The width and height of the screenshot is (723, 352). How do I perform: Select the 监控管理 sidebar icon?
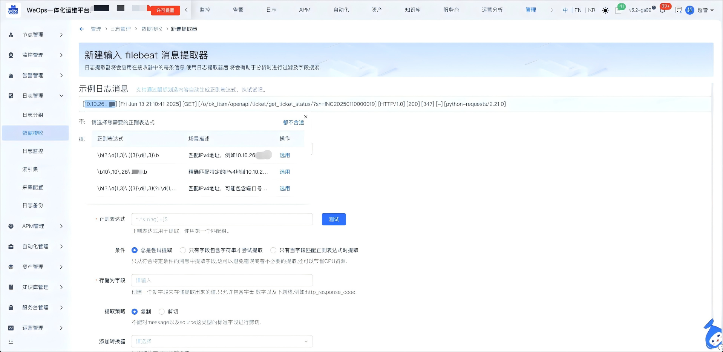click(x=11, y=55)
